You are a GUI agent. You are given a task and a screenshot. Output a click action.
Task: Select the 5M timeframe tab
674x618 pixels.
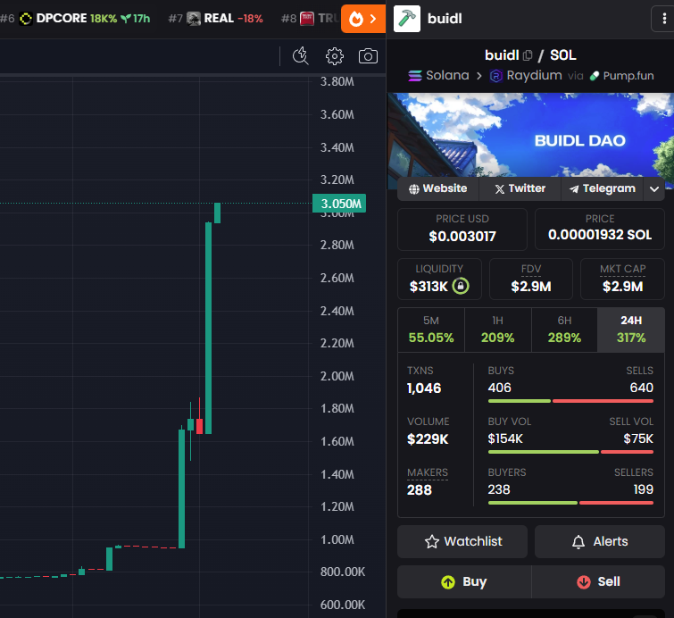click(431, 330)
